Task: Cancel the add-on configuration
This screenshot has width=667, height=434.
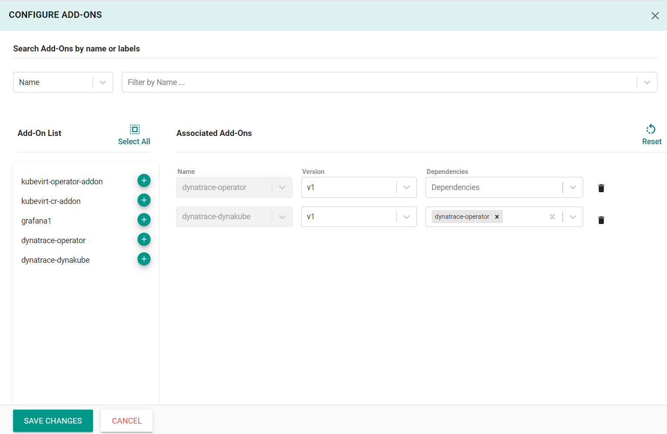Action: (x=127, y=421)
